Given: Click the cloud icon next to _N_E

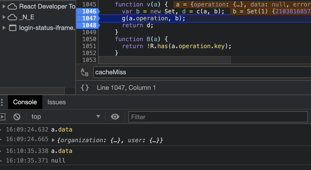Looking at the screenshot, I should click(12, 17).
